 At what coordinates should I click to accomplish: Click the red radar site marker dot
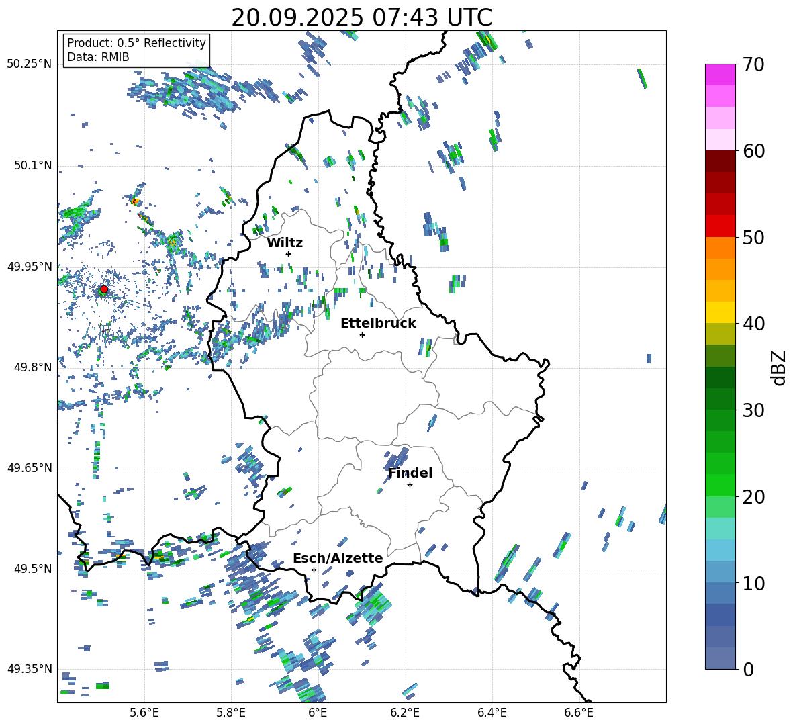click(x=104, y=289)
